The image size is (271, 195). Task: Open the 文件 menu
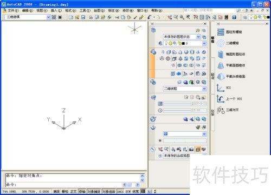click(x=13, y=10)
